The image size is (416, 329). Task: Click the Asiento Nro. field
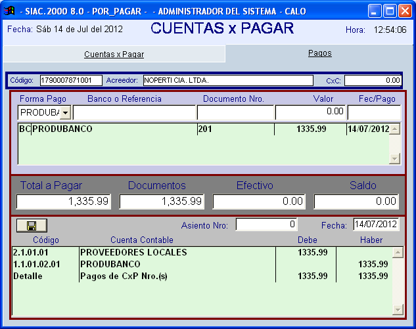[x=266, y=225]
